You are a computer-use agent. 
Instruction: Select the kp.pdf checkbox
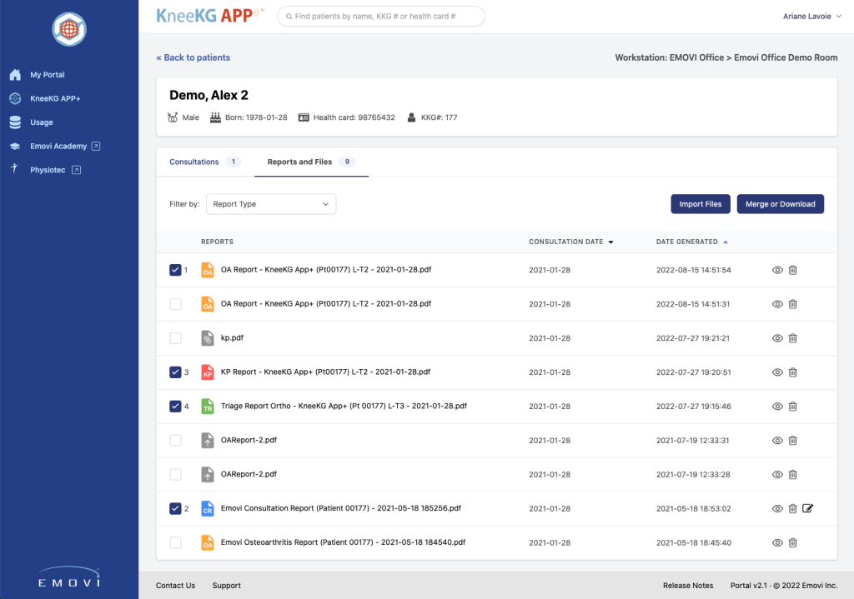[x=175, y=338]
